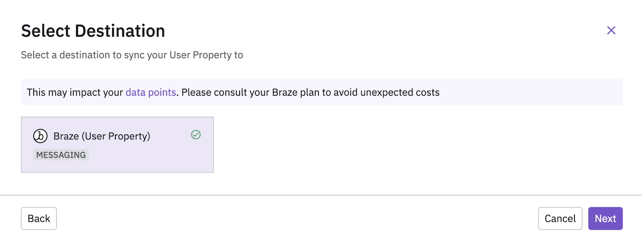Click the Braze (User Property) label text
This screenshot has height=244, width=642.
pyautogui.click(x=102, y=136)
